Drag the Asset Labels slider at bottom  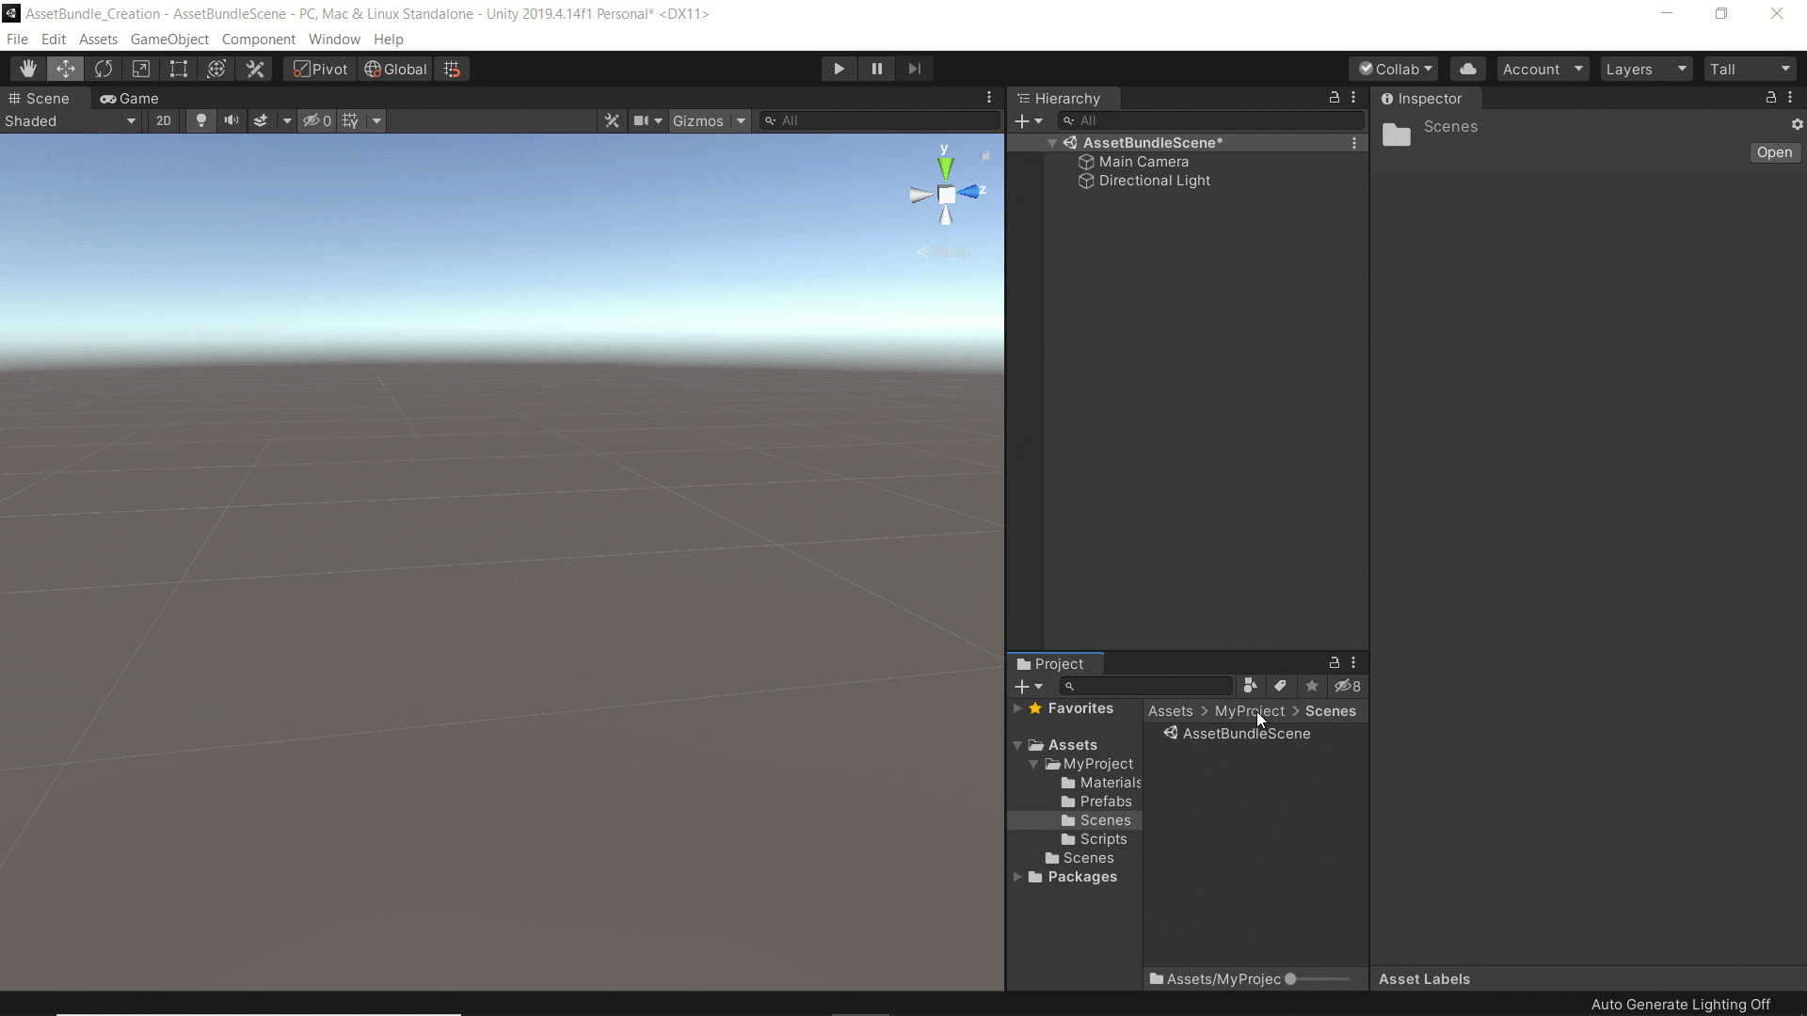(1294, 978)
